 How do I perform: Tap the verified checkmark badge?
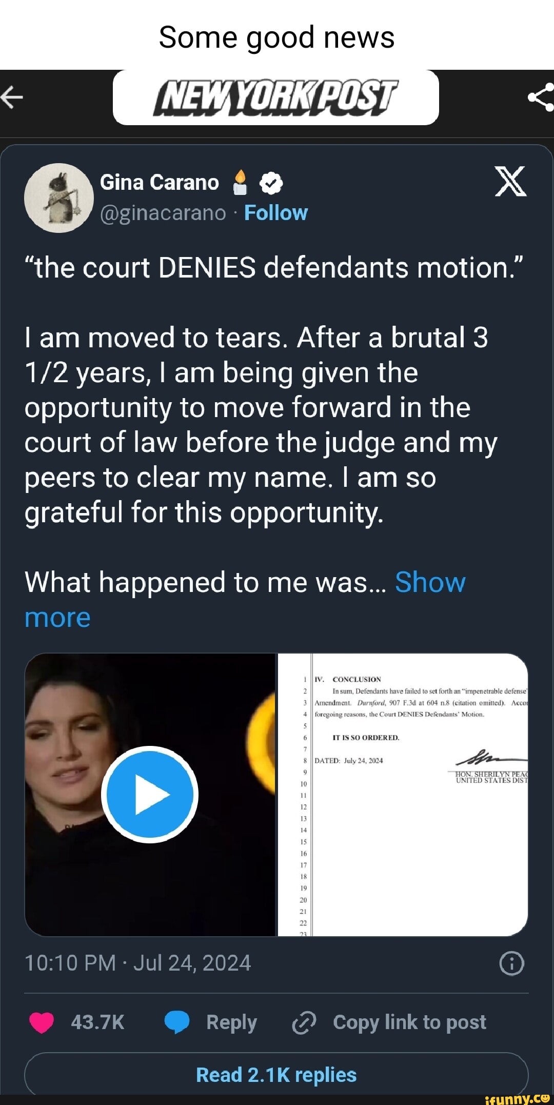point(271,183)
